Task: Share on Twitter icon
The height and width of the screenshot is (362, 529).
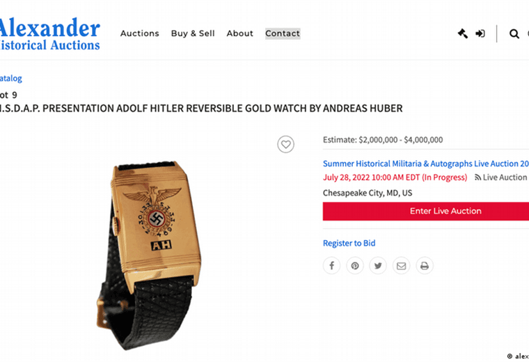Action: [378, 265]
